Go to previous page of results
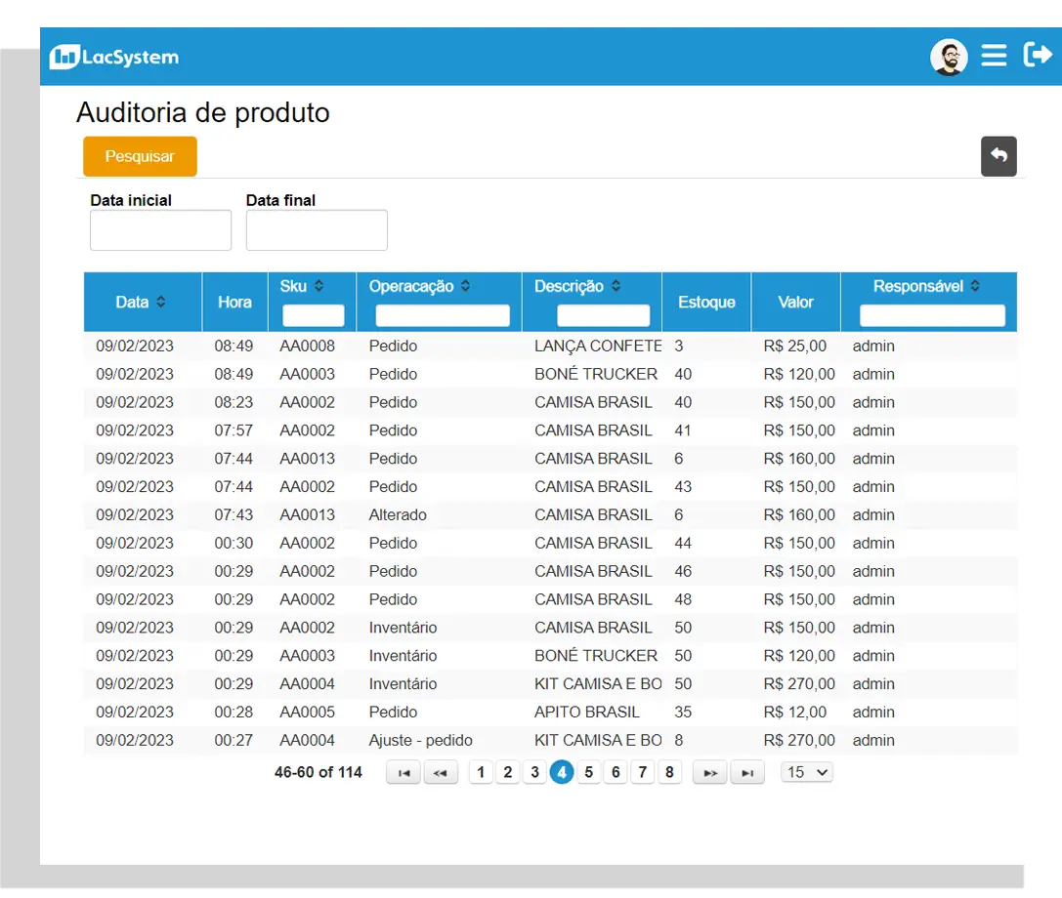This screenshot has width=1062, height=898. [441, 773]
